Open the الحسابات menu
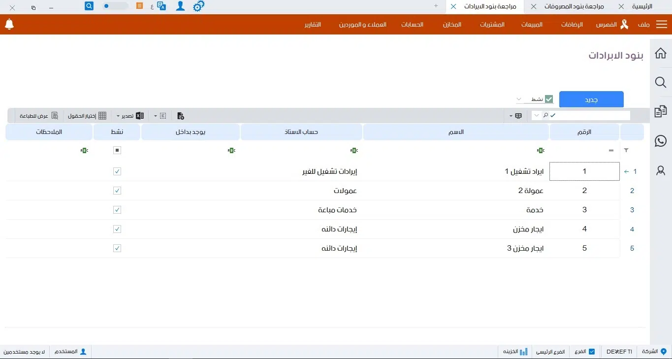The width and height of the screenshot is (672, 359). pyautogui.click(x=412, y=25)
